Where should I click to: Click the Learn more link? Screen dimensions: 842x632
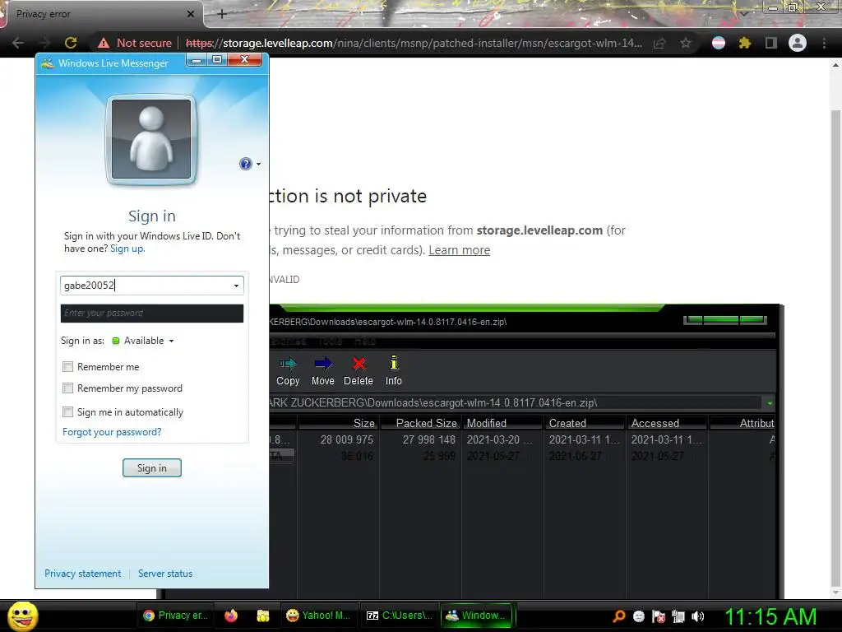point(459,250)
